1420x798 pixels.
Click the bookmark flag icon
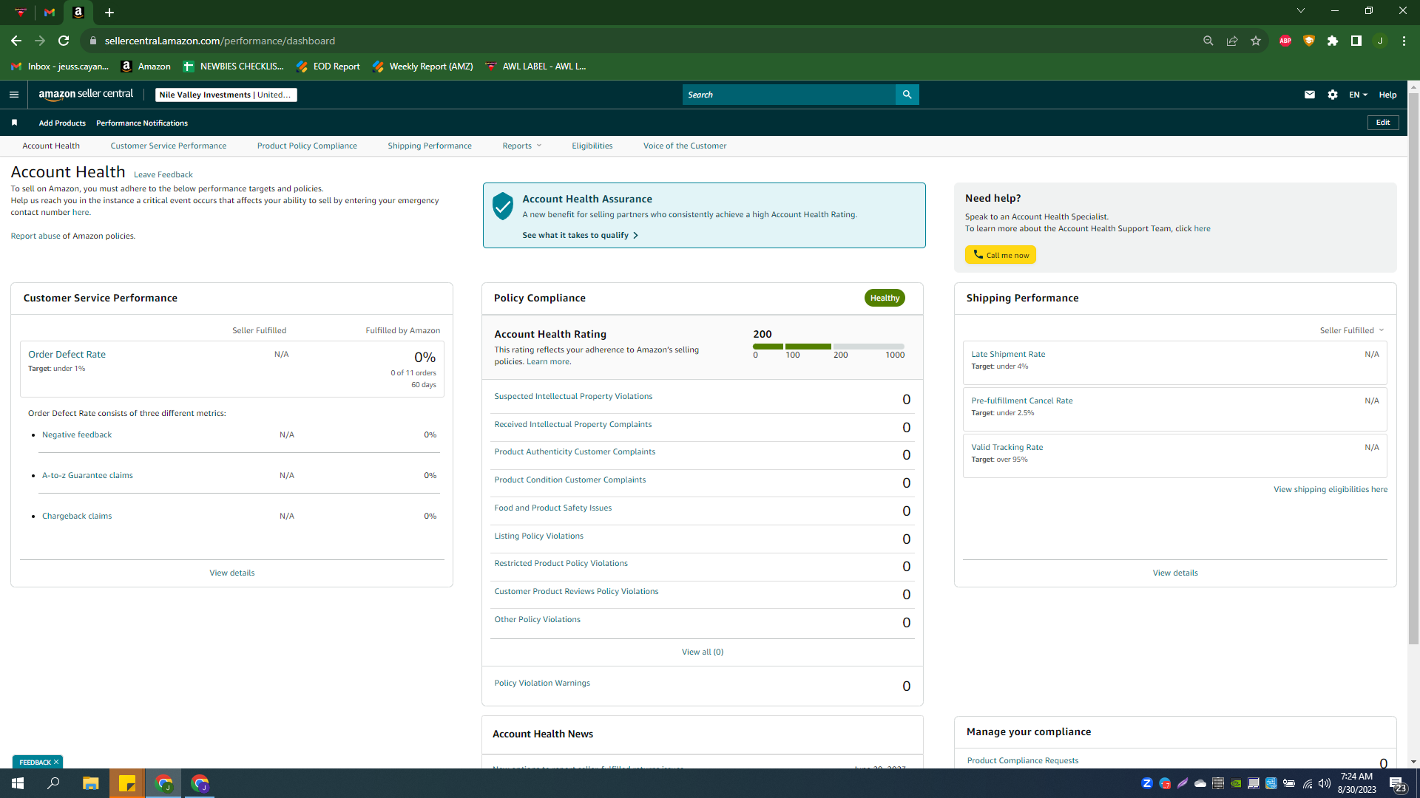click(x=14, y=123)
